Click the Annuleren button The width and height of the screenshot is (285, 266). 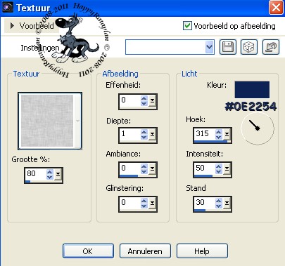tap(145, 251)
